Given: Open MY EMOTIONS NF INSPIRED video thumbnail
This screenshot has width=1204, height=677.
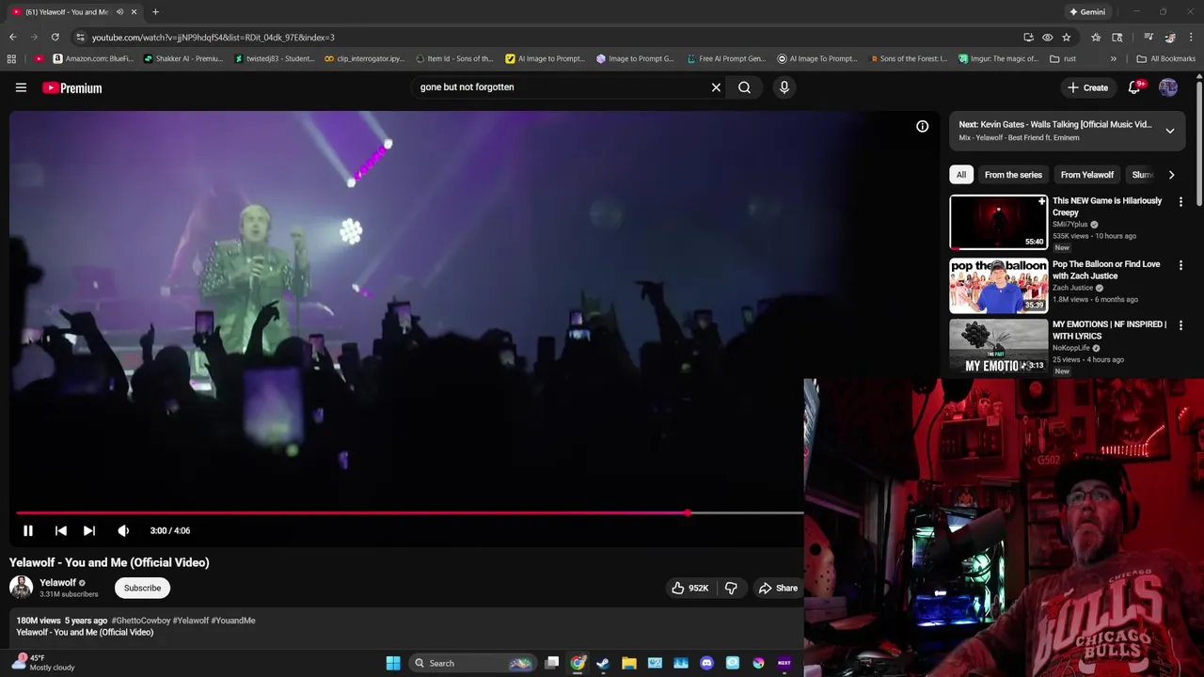Looking at the screenshot, I should point(998,348).
